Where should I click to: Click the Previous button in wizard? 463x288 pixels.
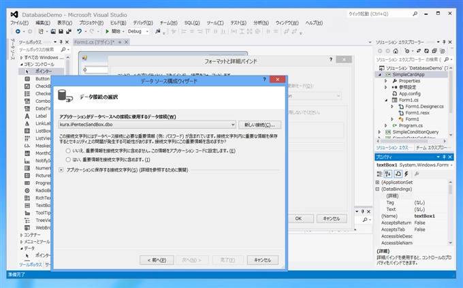[x=157, y=260]
